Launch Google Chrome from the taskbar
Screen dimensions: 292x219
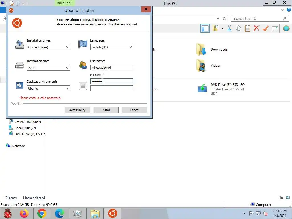point(42,213)
